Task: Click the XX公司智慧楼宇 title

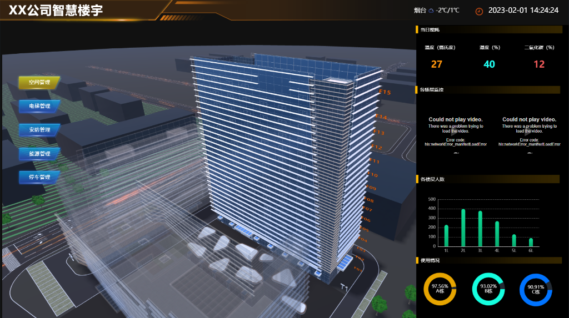Action: click(x=56, y=11)
